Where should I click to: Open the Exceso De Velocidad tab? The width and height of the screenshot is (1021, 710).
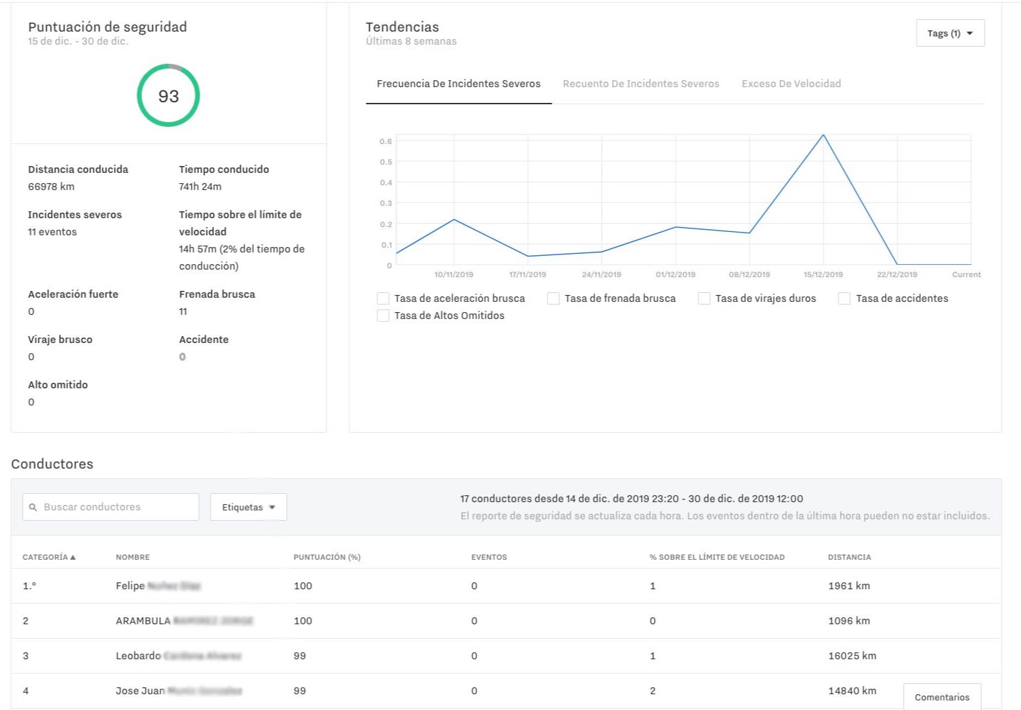791,84
